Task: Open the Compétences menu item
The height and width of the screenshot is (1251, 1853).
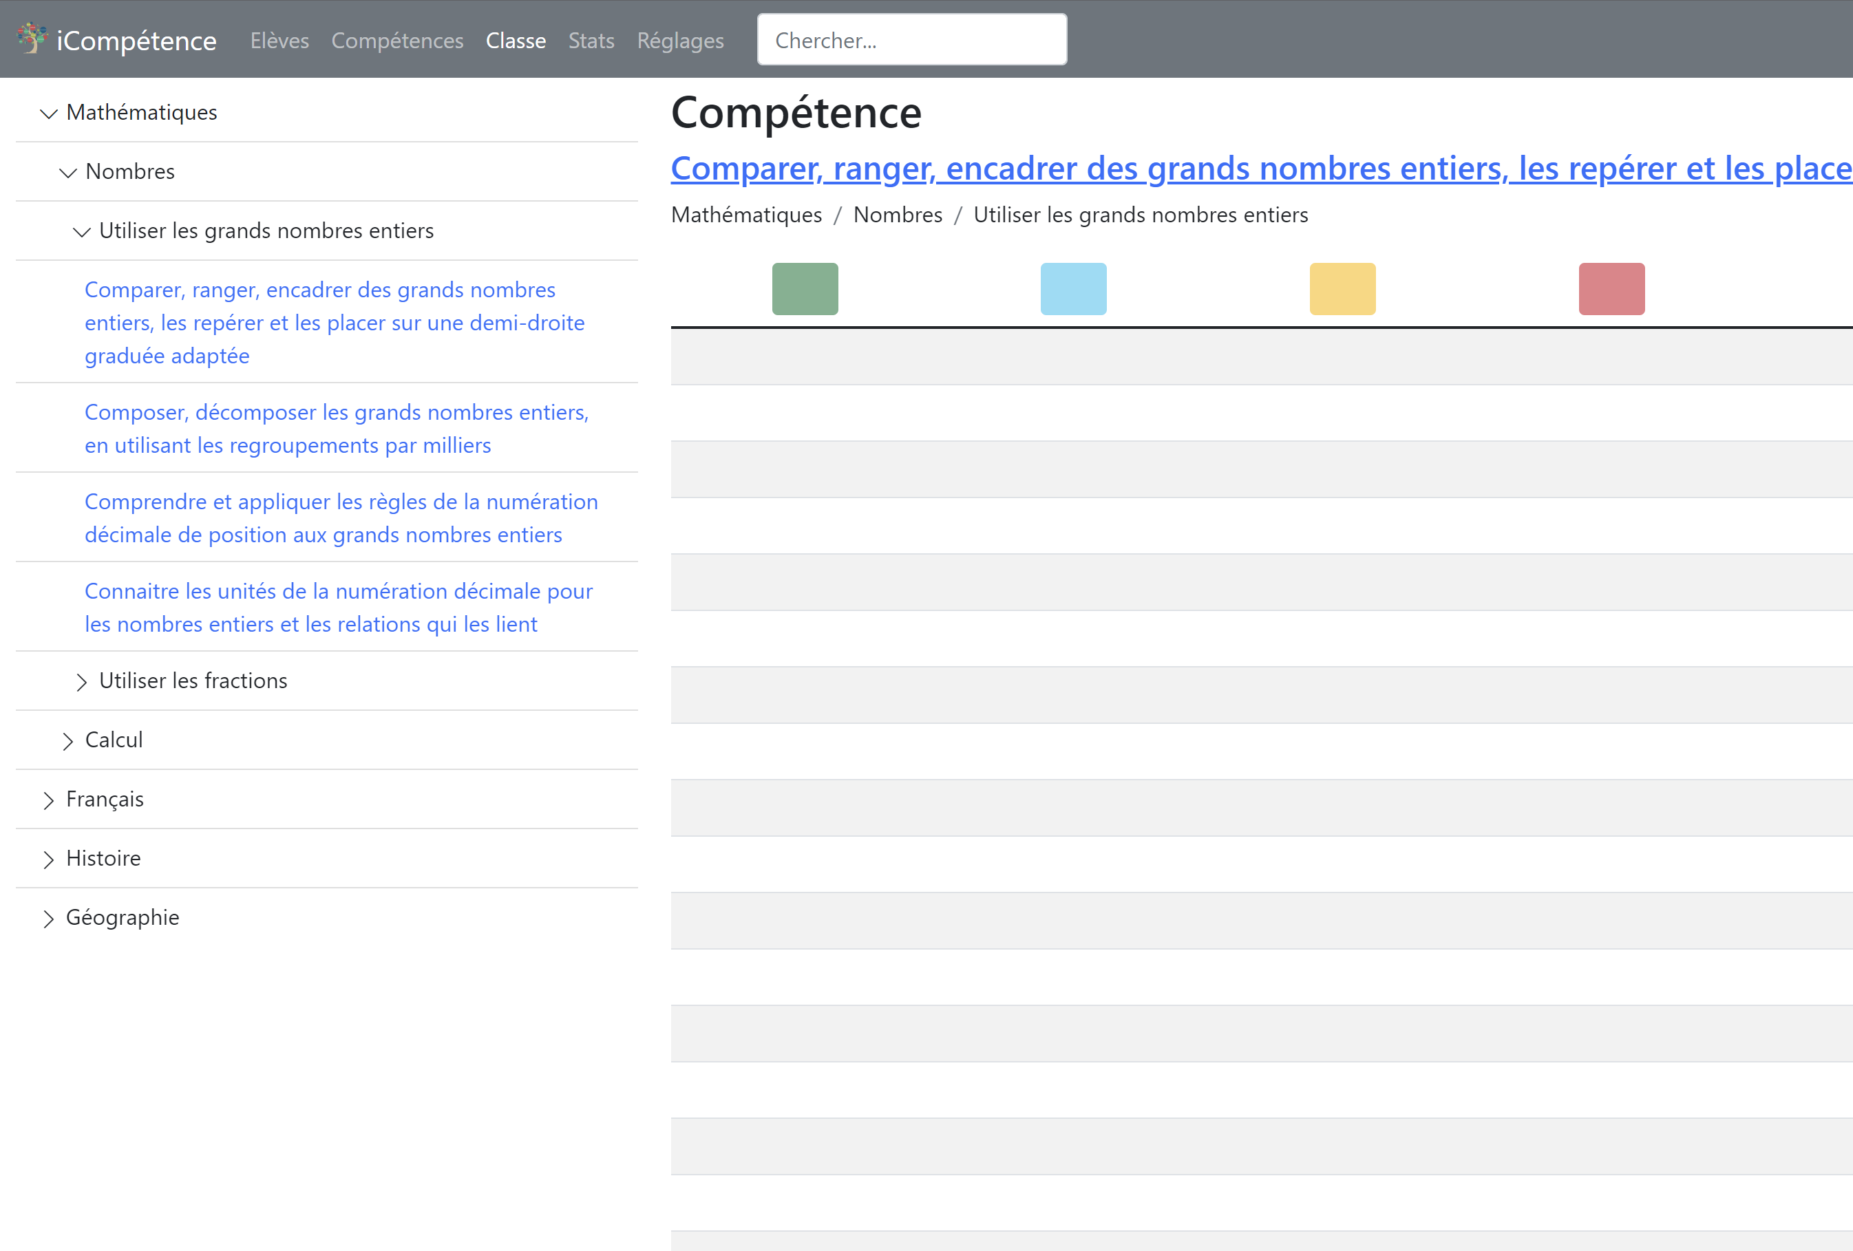Action: tap(397, 41)
